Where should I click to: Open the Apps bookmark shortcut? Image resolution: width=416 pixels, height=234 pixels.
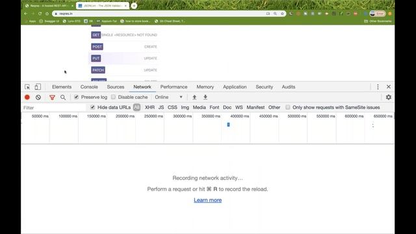tap(31, 21)
